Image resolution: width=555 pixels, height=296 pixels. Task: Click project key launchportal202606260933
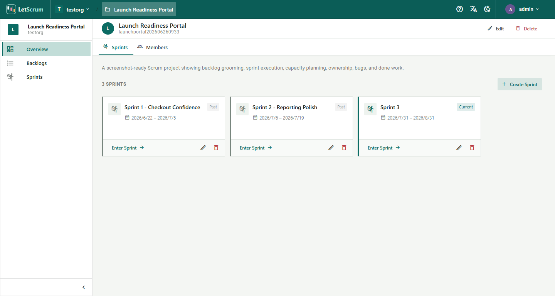click(x=149, y=32)
